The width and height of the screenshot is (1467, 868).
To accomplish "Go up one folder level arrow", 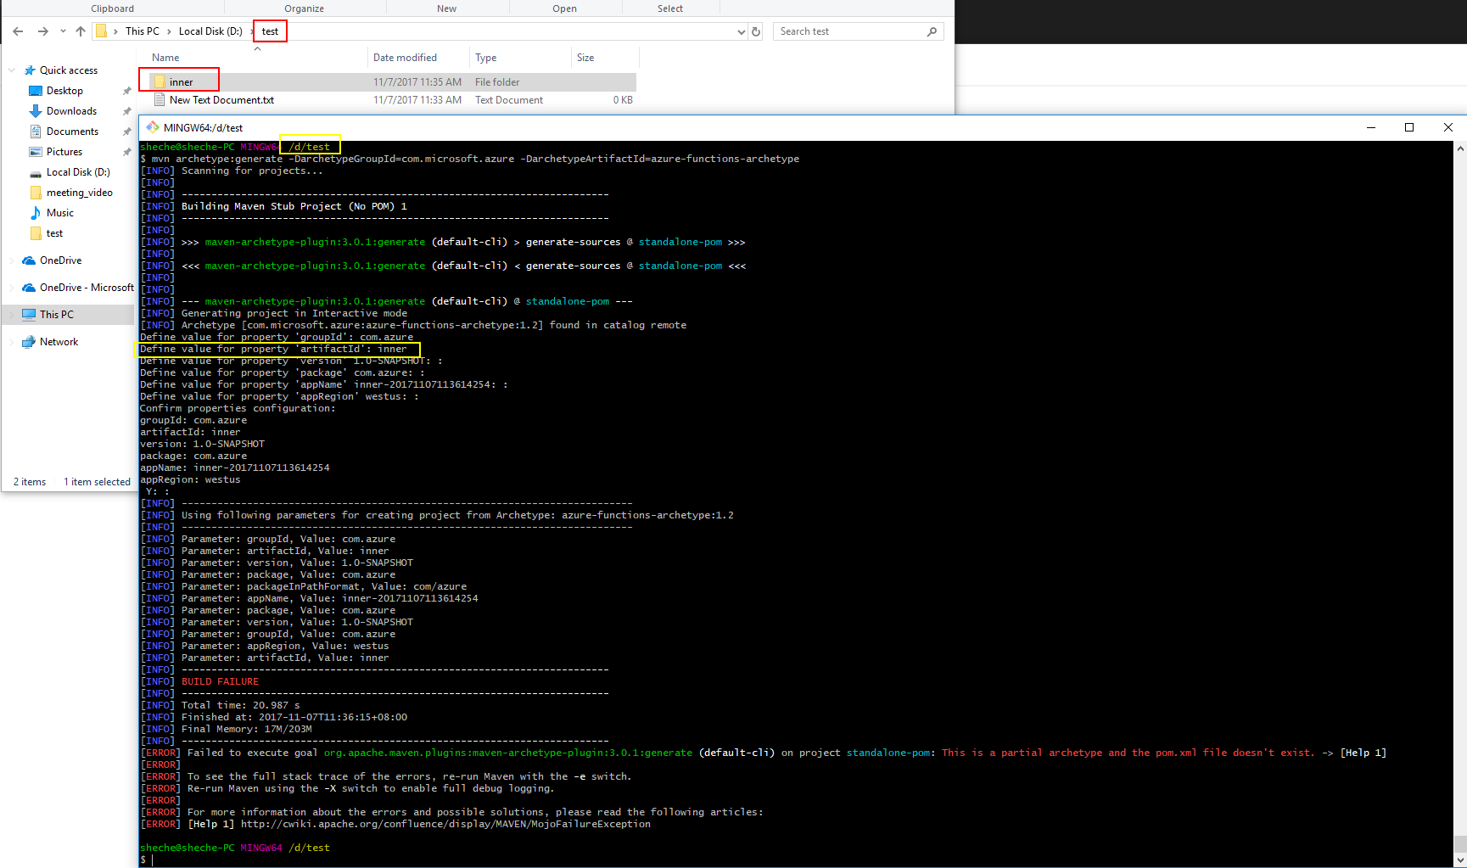I will point(81,31).
